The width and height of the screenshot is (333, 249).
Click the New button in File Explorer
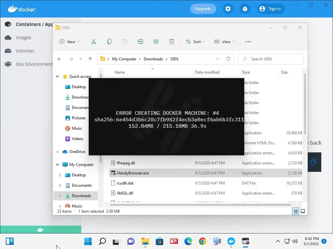coord(70,42)
